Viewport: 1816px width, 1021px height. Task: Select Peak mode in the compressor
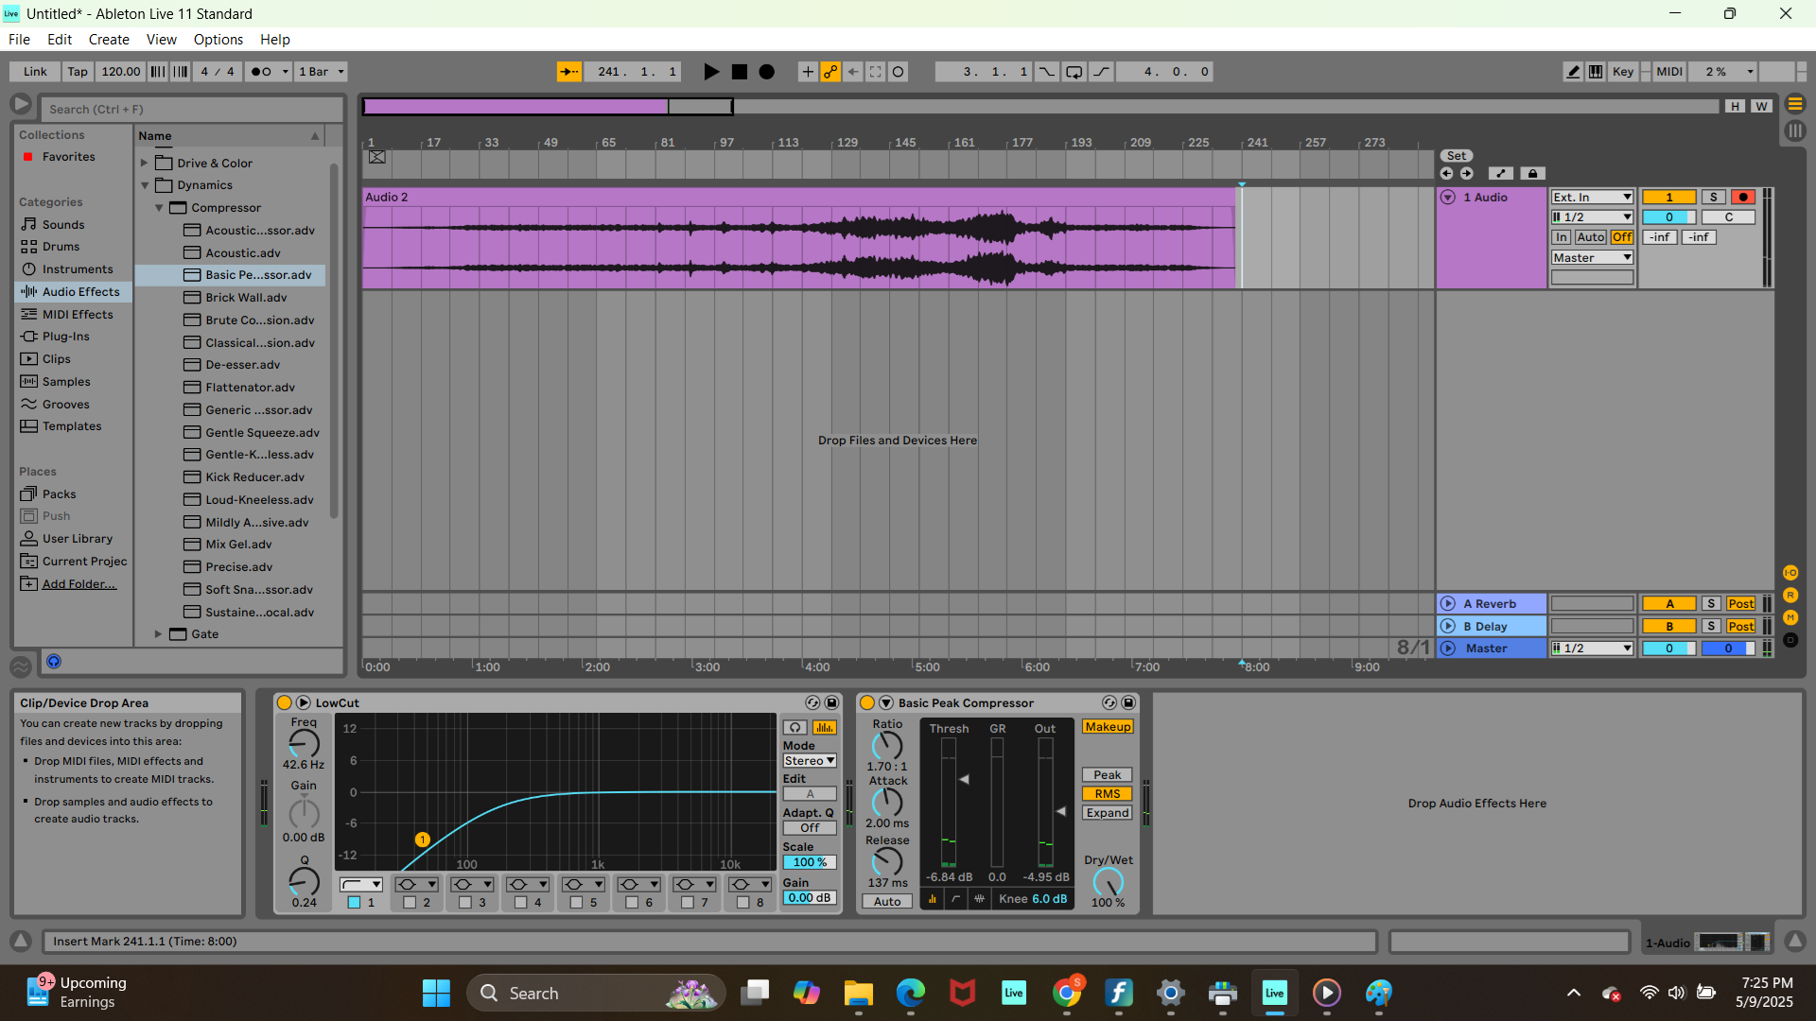tap(1108, 775)
